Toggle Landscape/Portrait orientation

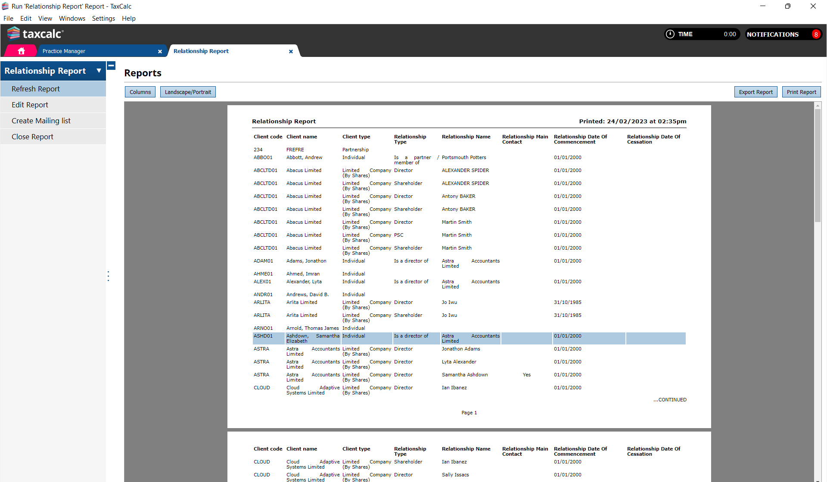point(188,92)
